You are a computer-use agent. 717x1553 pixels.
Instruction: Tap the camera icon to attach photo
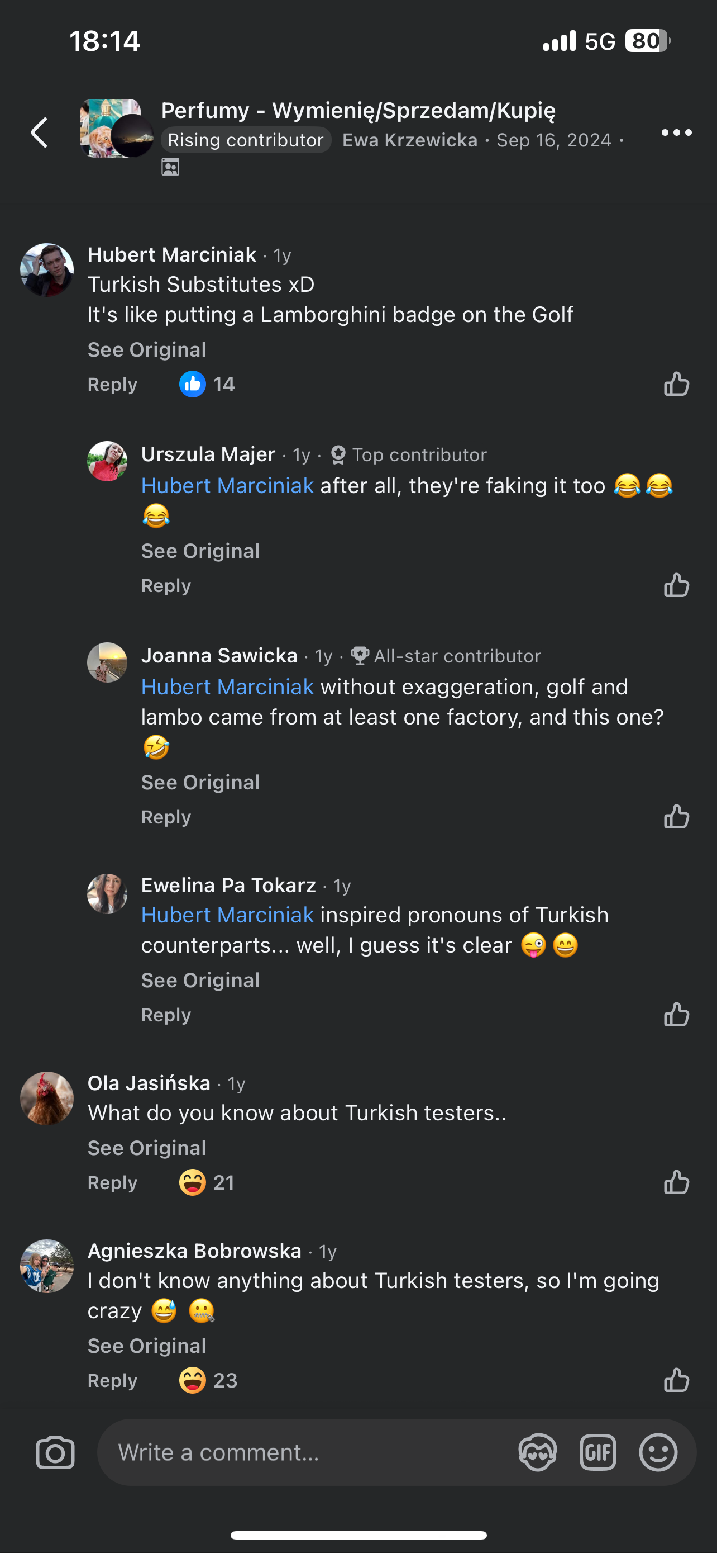tap(55, 1452)
